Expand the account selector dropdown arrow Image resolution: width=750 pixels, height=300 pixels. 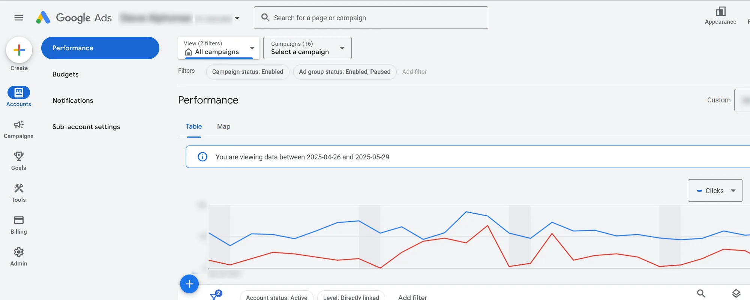click(x=237, y=18)
